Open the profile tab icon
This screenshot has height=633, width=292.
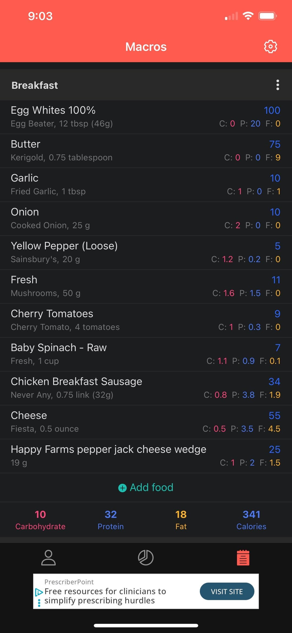48,557
